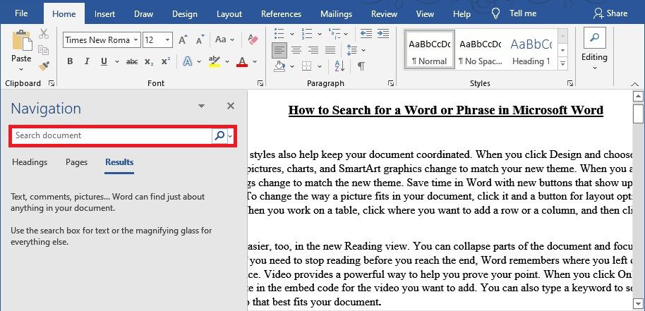
Task: Toggle Strikethrough formatting
Action: coord(132,61)
